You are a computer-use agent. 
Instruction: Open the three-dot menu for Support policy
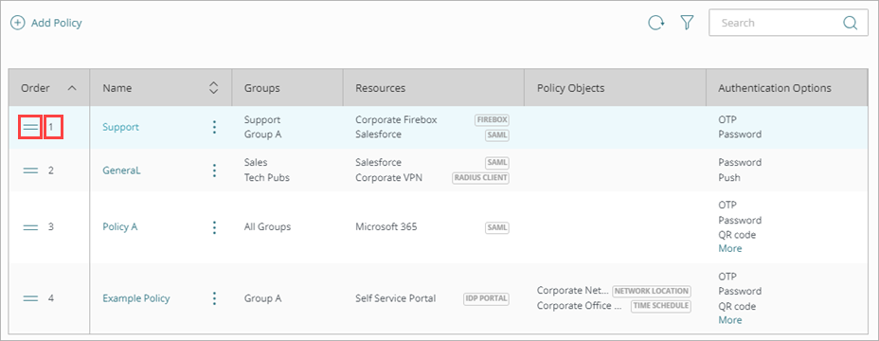click(214, 127)
